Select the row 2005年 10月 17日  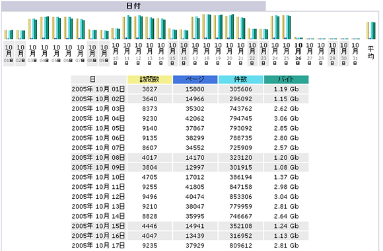190,246
